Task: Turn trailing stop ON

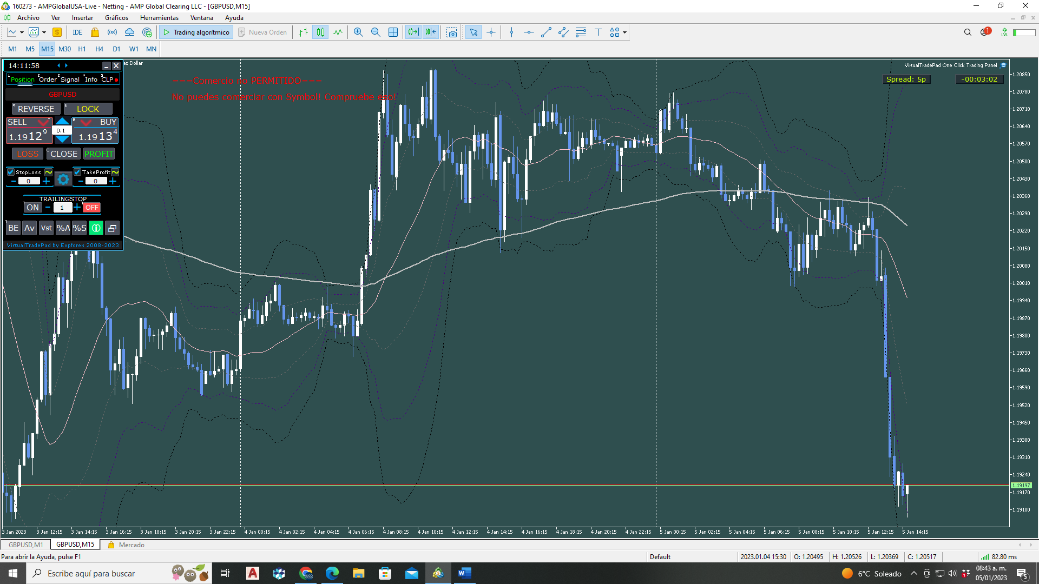Action: click(x=32, y=208)
